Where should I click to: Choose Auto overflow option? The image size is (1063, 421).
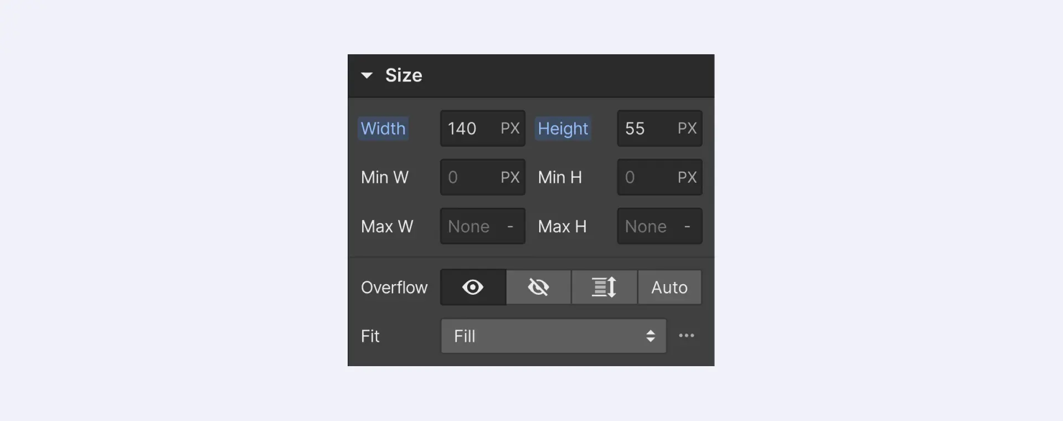tap(669, 287)
